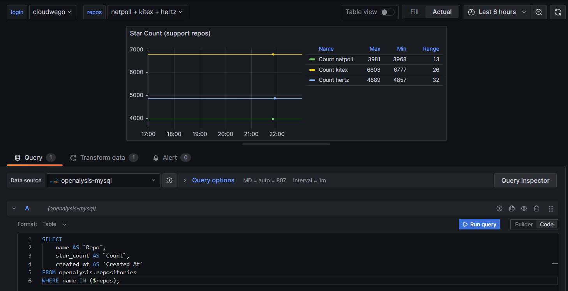Open the openalysis-mysql data source picker
Viewport: 568px width, 291px height.
coord(104,180)
